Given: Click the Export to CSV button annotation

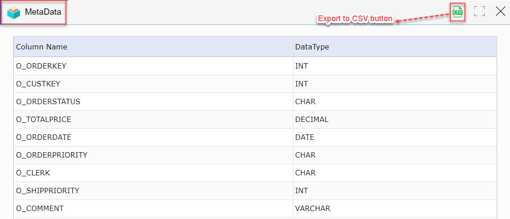Looking at the screenshot, I should (x=355, y=19).
